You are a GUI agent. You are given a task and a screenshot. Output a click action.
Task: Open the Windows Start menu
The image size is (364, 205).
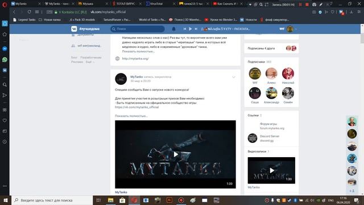5,200
